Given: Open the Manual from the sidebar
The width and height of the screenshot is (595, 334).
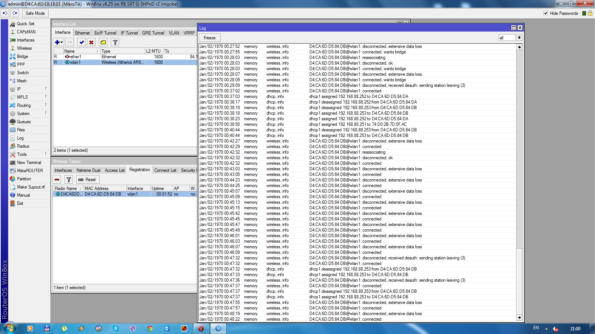Looking at the screenshot, I should (x=23, y=195).
